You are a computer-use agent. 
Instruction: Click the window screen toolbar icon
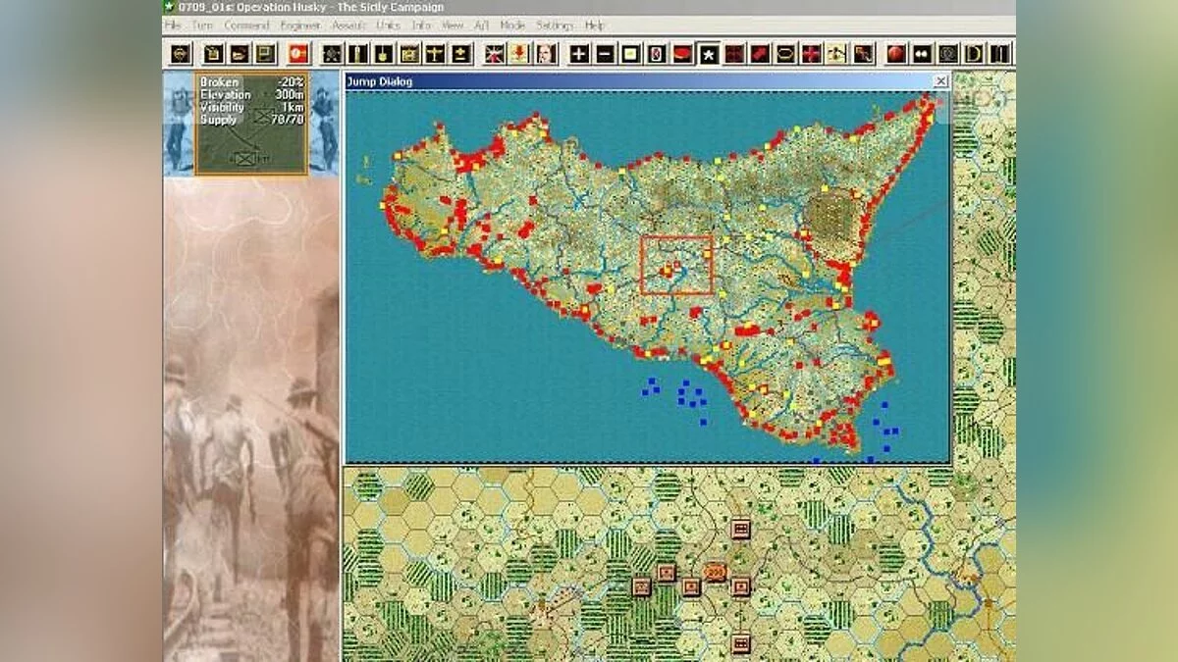(x=265, y=53)
